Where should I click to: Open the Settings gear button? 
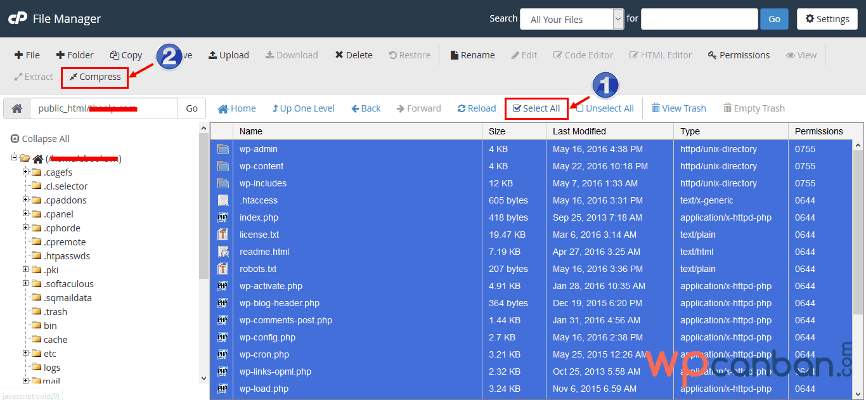click(x=827, y=19)
